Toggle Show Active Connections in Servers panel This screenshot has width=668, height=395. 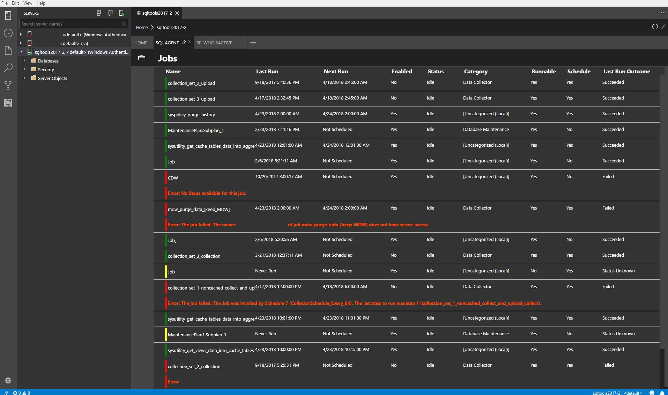[121, 13]
